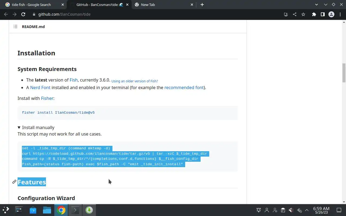Collapse the 'Install manually' disclosure triangle
Viewport: 346px width, 216px height.
[x=19, y=127]
